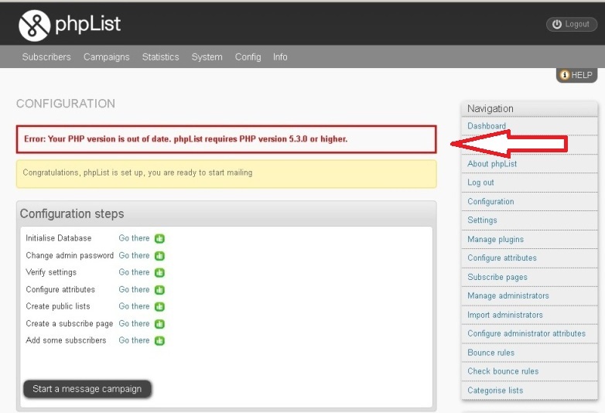Image resolution: width=605 pixels, height=413 pixels.
Task: Open Manage plugins link
Action: pyautogui.click(x=495, y=240)
